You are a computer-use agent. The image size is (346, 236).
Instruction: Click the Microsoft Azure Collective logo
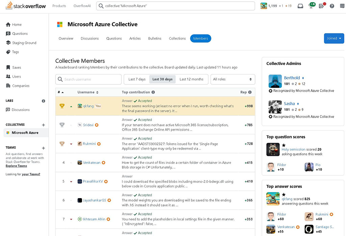pyautogui.click(x=60, y=24)
